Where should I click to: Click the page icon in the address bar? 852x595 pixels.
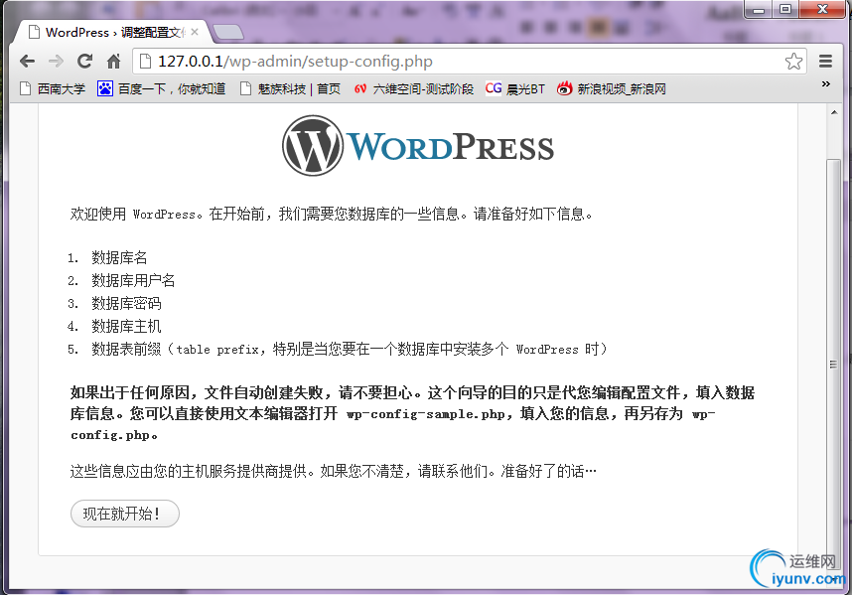tap(145, 61)
